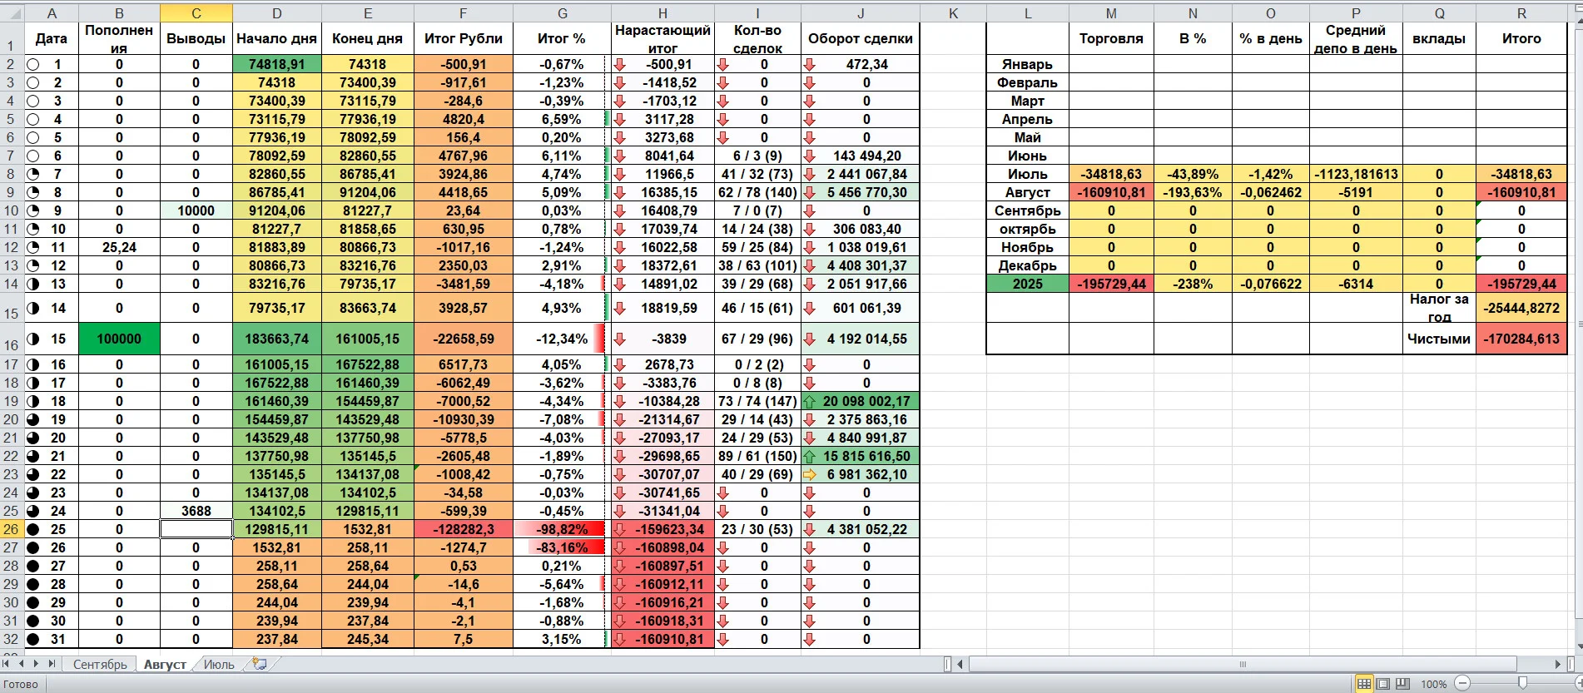Image resolution: width=1583 pixels, height=693 pixels.
Task: Click yellow sideways arrow beside 6 981 362,10
Action: [x=810, y=474]
